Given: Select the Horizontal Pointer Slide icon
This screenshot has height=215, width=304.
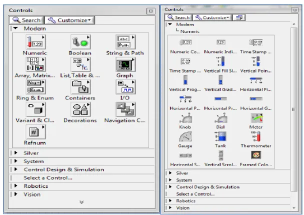Looking at the screenshot, I should pyautogui.click(x=185, y=99).
